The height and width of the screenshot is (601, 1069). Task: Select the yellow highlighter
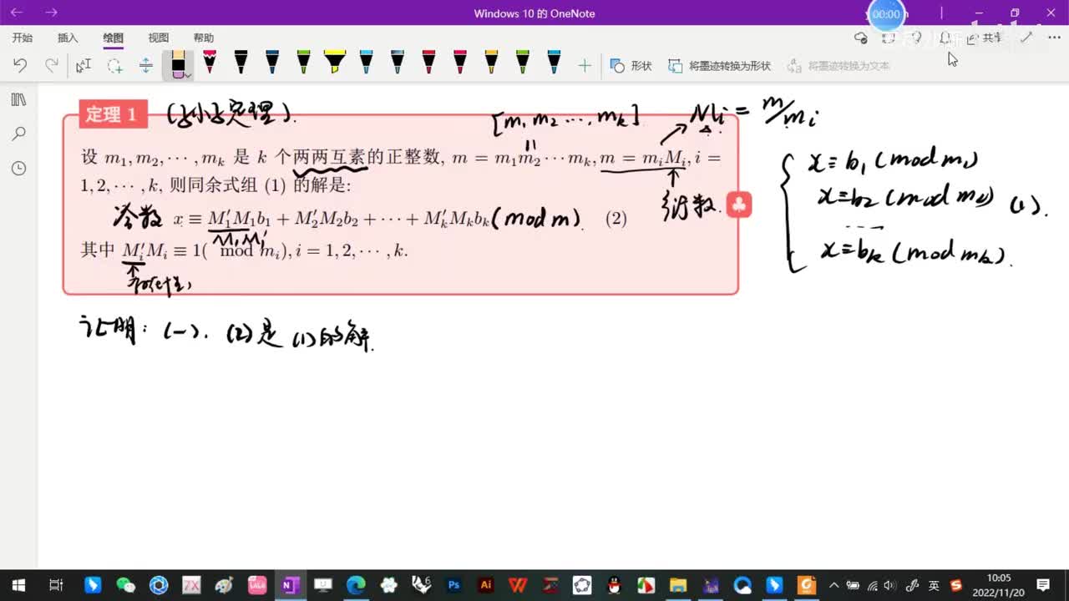tap(335, 63)
